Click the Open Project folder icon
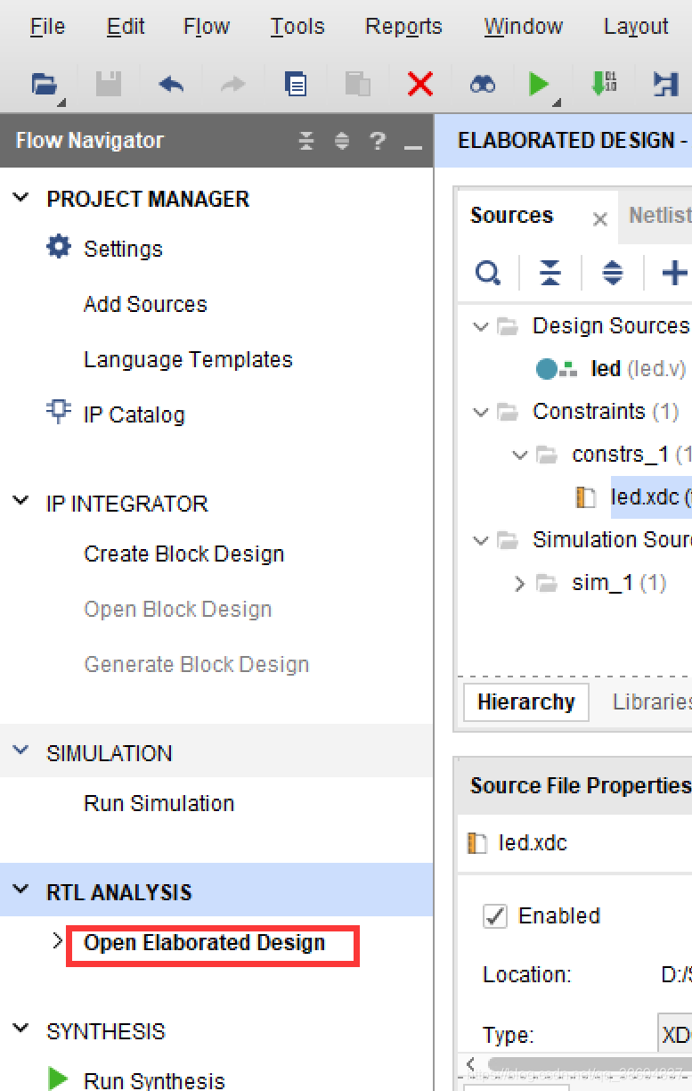This screenshot has height=1091, width=692. [44, 85]
